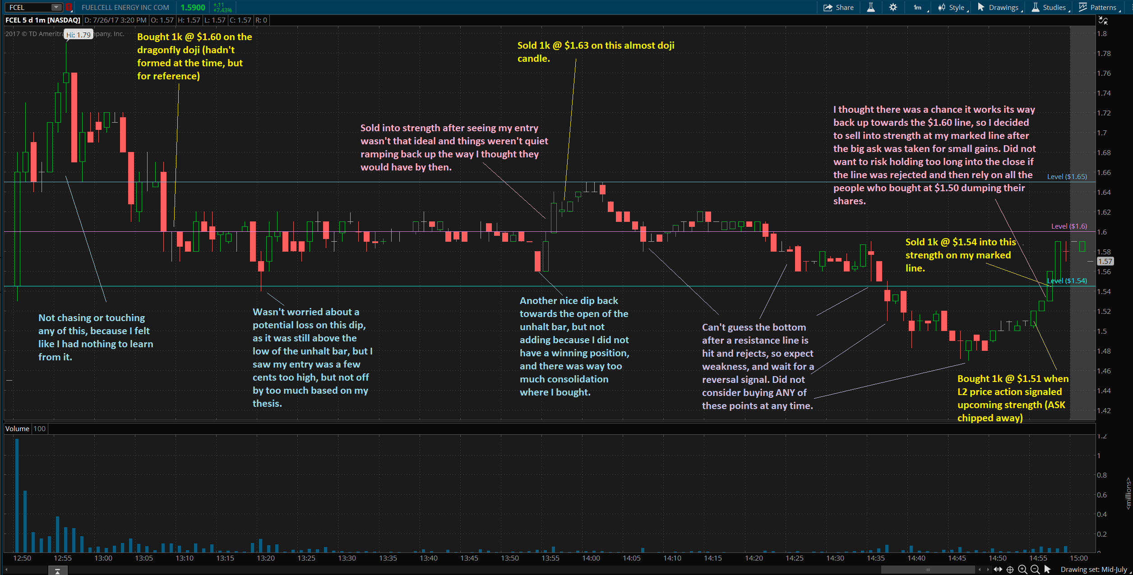Click the horizontal time scrollbar thumb

point(928,570)
